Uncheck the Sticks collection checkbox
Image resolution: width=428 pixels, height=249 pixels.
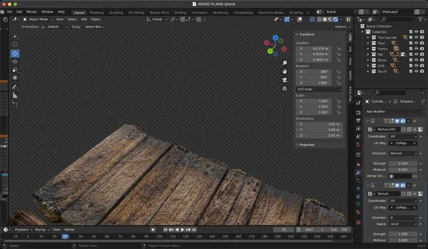(x=411, y=60)
